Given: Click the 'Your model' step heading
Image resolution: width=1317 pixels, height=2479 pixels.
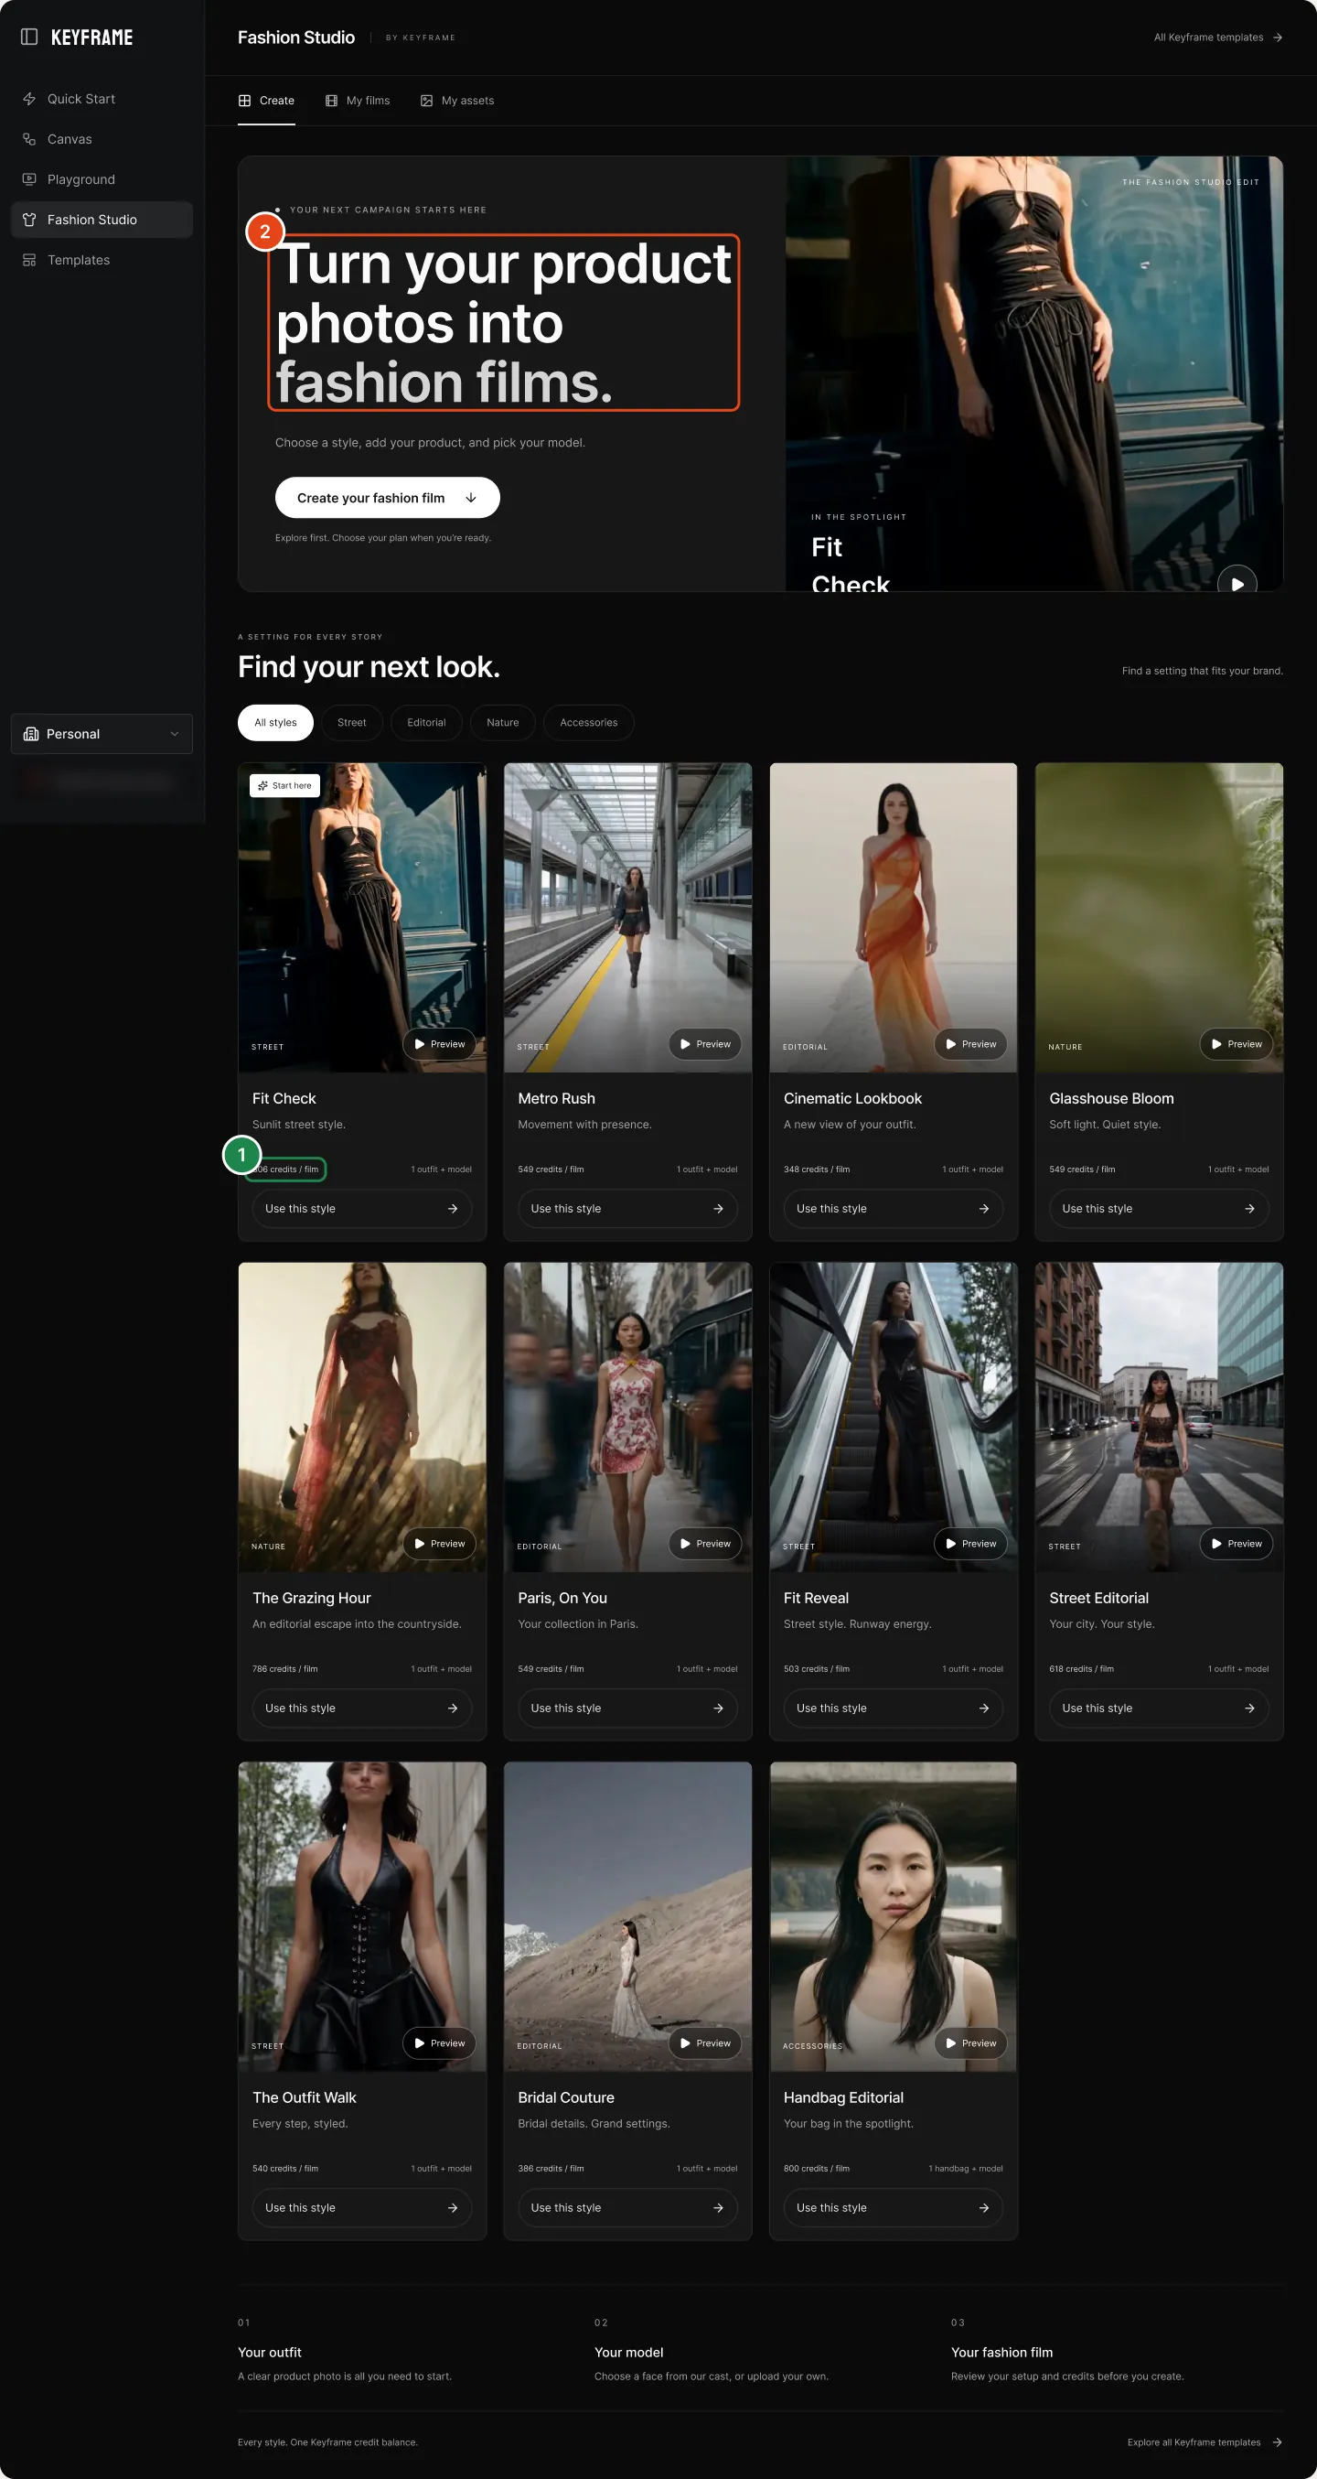Looking at the screenshot, I should pyautogui.click(x=628, y=2352).
